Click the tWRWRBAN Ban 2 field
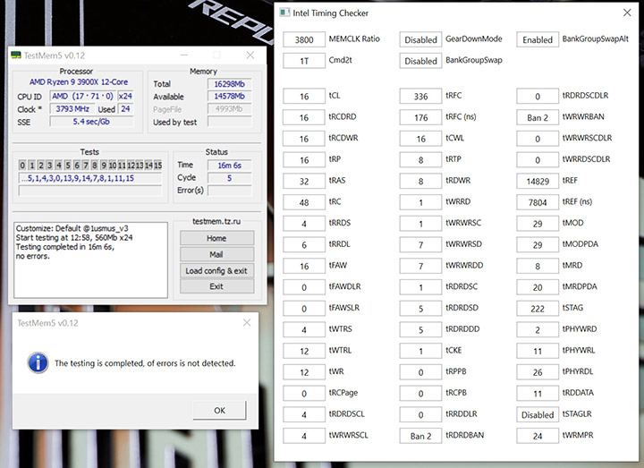 [x=538, y=117]
